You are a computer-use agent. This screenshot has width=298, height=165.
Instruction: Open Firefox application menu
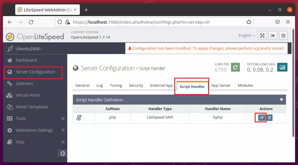pyautogui.click(x=288, y=22)
